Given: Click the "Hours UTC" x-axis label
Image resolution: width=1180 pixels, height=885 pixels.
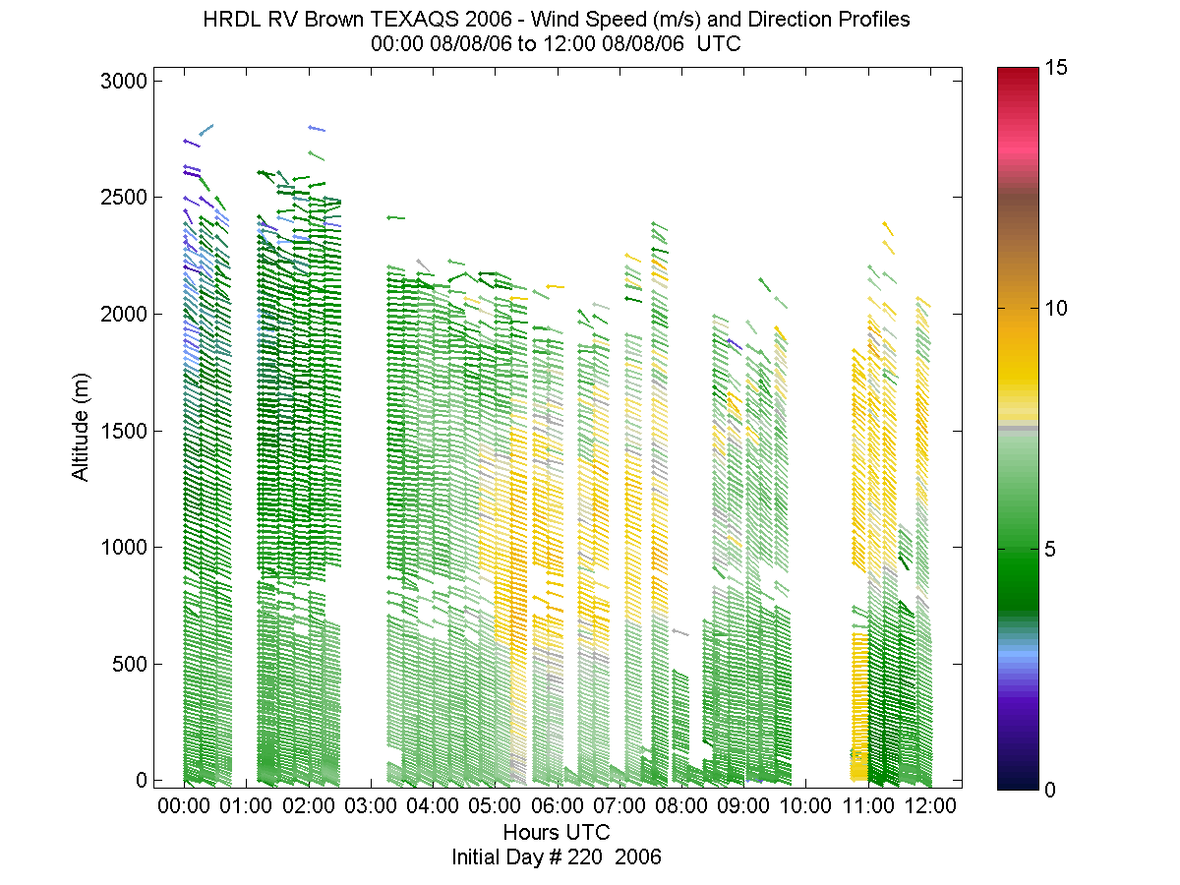Looking at the screenshot, I should [556, 831].
